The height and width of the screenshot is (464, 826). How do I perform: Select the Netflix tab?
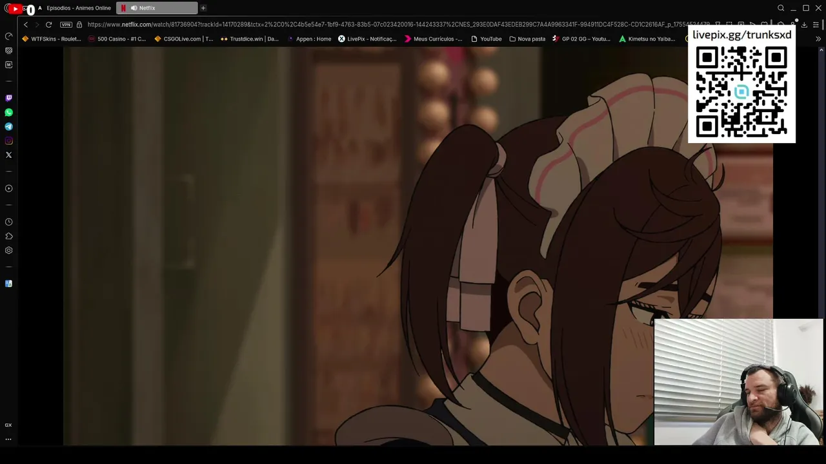(157, 8)
